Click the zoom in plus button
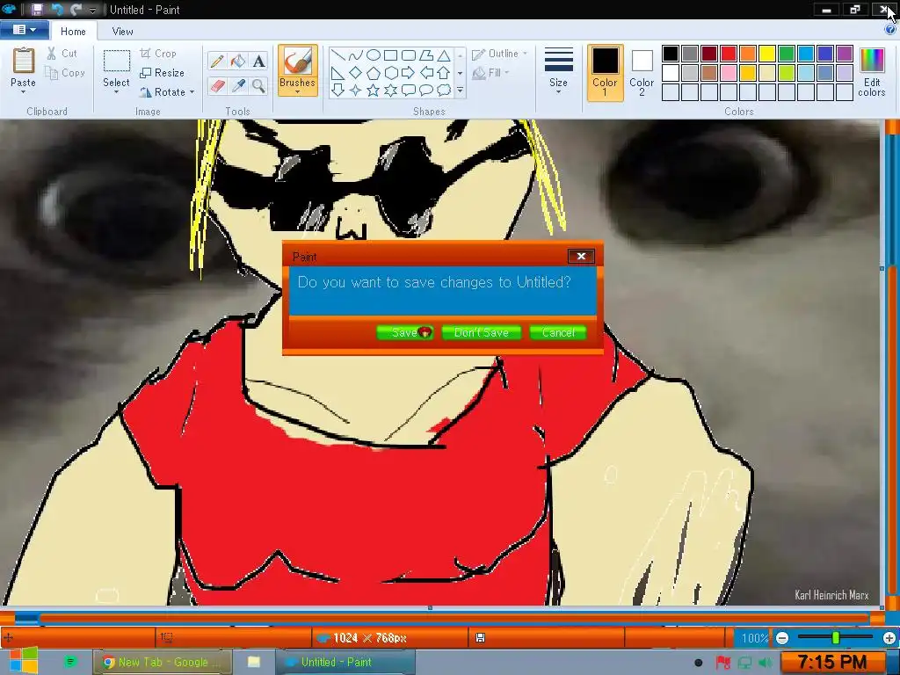 point(889,638)
